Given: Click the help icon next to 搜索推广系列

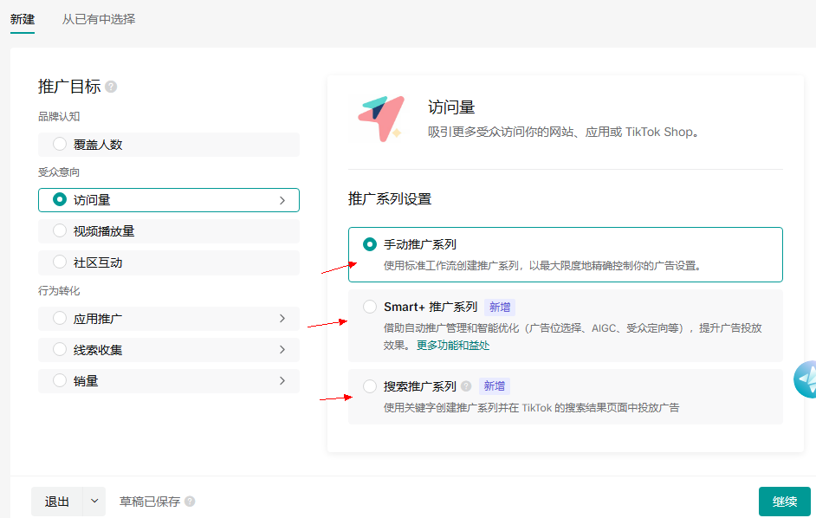Looking at the screenshot, I should (x=466, y=386).
